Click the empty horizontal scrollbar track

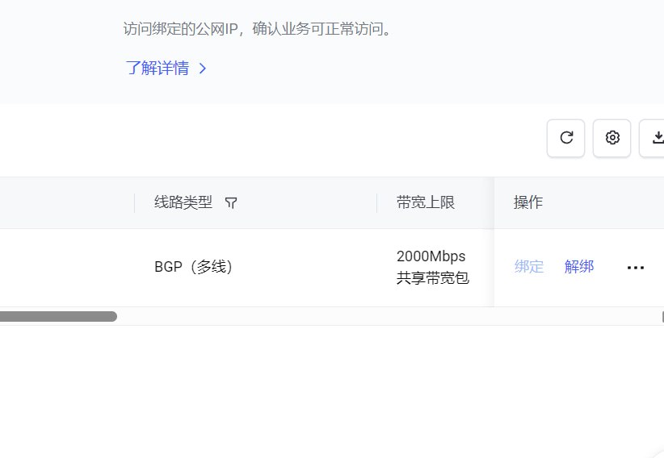(x=389, y=316)
